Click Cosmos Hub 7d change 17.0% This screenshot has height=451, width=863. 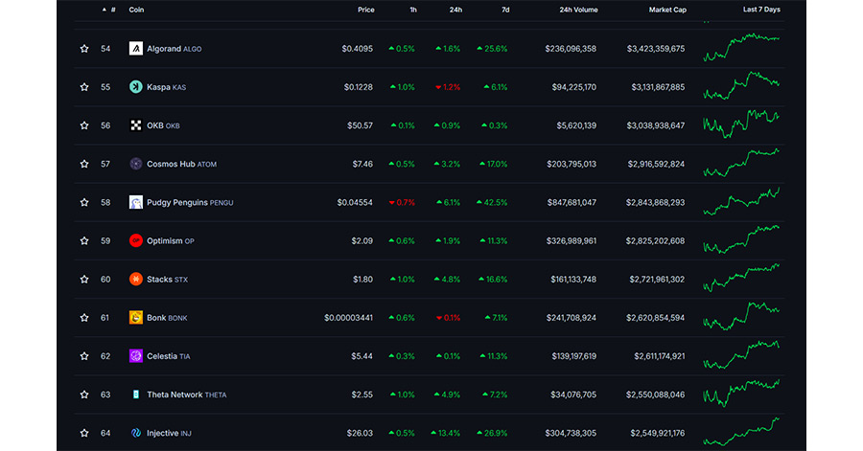(x=494, y=165)
